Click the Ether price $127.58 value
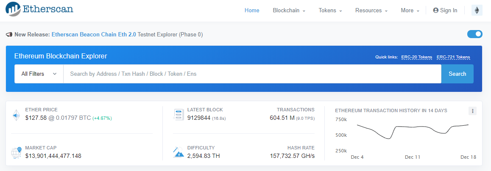The height and width of the screenshot is (171, 491). (x=36, y=118)
